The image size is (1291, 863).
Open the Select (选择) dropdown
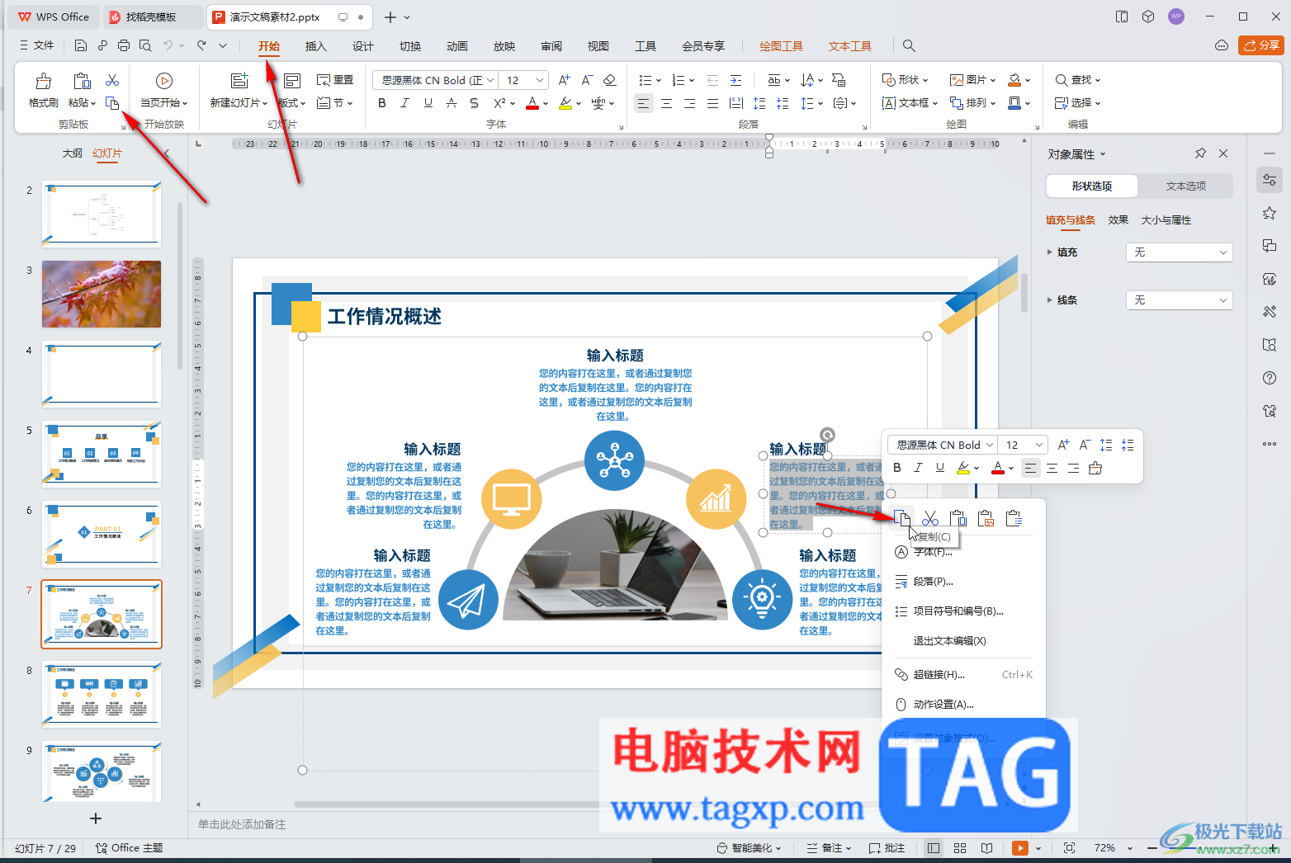coord(1078,103)
